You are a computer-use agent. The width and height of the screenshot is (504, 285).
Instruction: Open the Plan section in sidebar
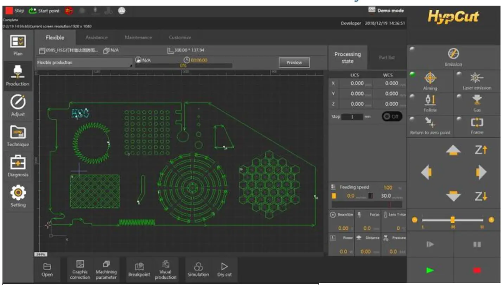[18, 45]
